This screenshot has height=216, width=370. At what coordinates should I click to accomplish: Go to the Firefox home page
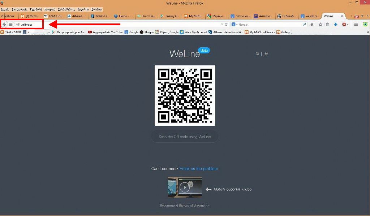(x=312, y=24)
